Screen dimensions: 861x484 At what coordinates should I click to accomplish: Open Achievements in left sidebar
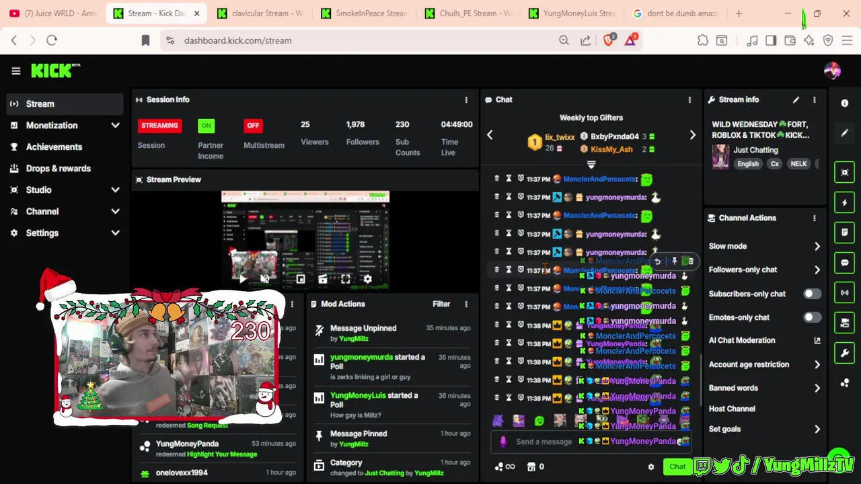(65, 147)
